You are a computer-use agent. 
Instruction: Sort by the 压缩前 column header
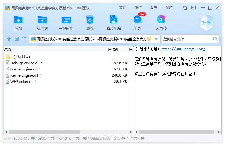113,50
